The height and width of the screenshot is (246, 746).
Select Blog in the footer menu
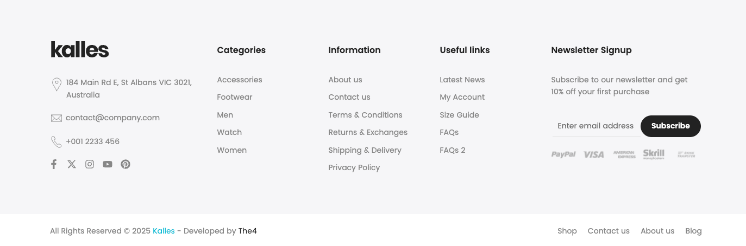coord(693,231)
